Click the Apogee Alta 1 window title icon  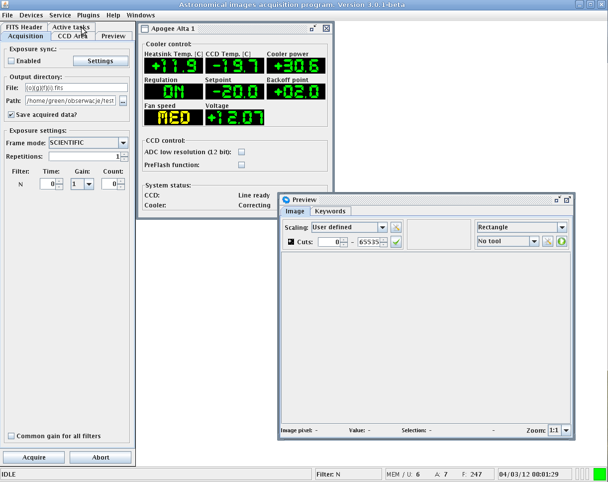click(145, 28)
